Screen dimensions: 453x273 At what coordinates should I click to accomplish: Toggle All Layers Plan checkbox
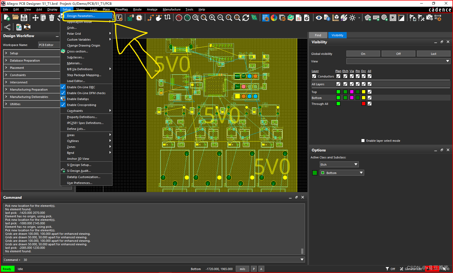point(338,84)
